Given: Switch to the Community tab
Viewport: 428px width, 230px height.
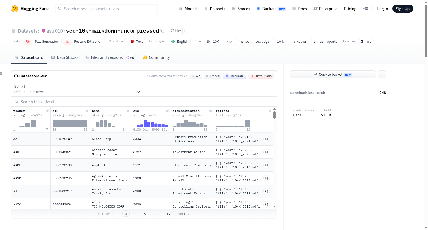Looking at the screenshot, I should [156, 57].
